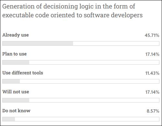Screen dimensions: 162x126
Task: Select the 'Will not use' label
Action: [x=16, y=92]
